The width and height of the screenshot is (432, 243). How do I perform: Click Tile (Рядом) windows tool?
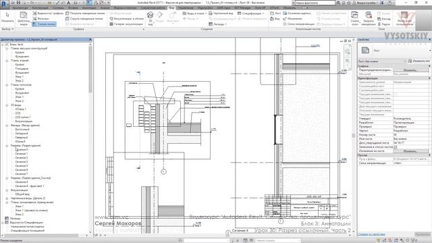coord(384,24)
